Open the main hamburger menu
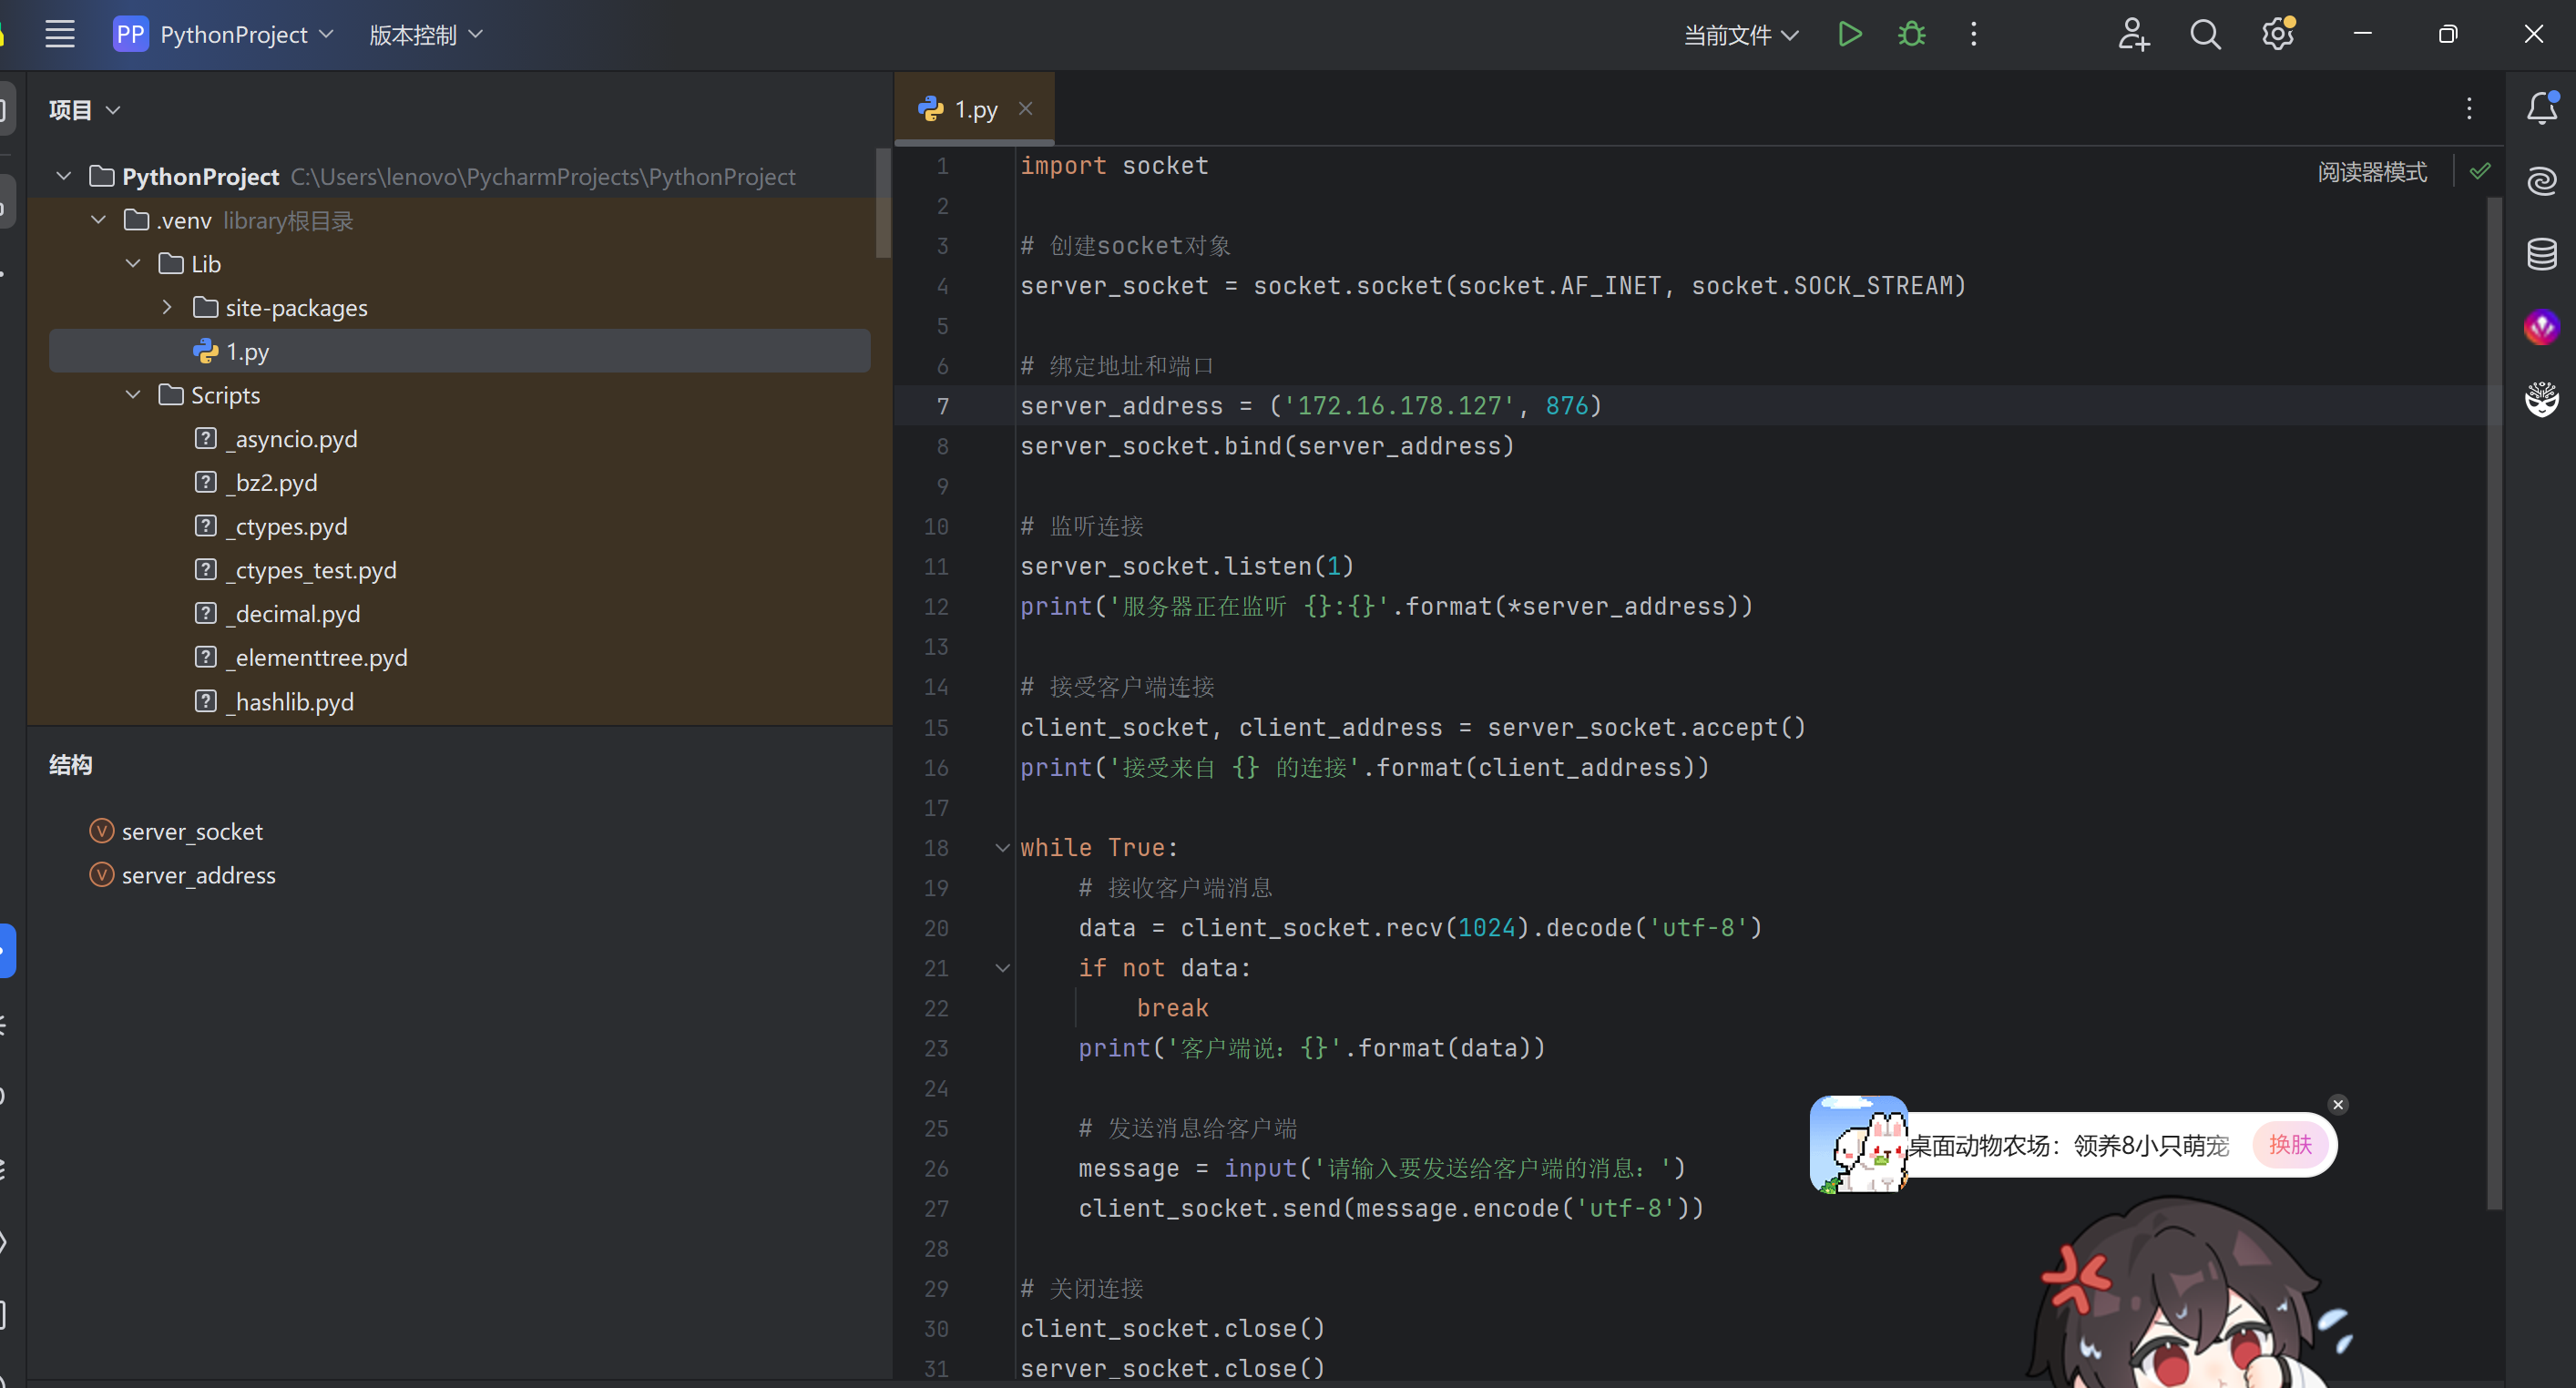Screen dimensions: 2576x1388 (x=60, y=35)
